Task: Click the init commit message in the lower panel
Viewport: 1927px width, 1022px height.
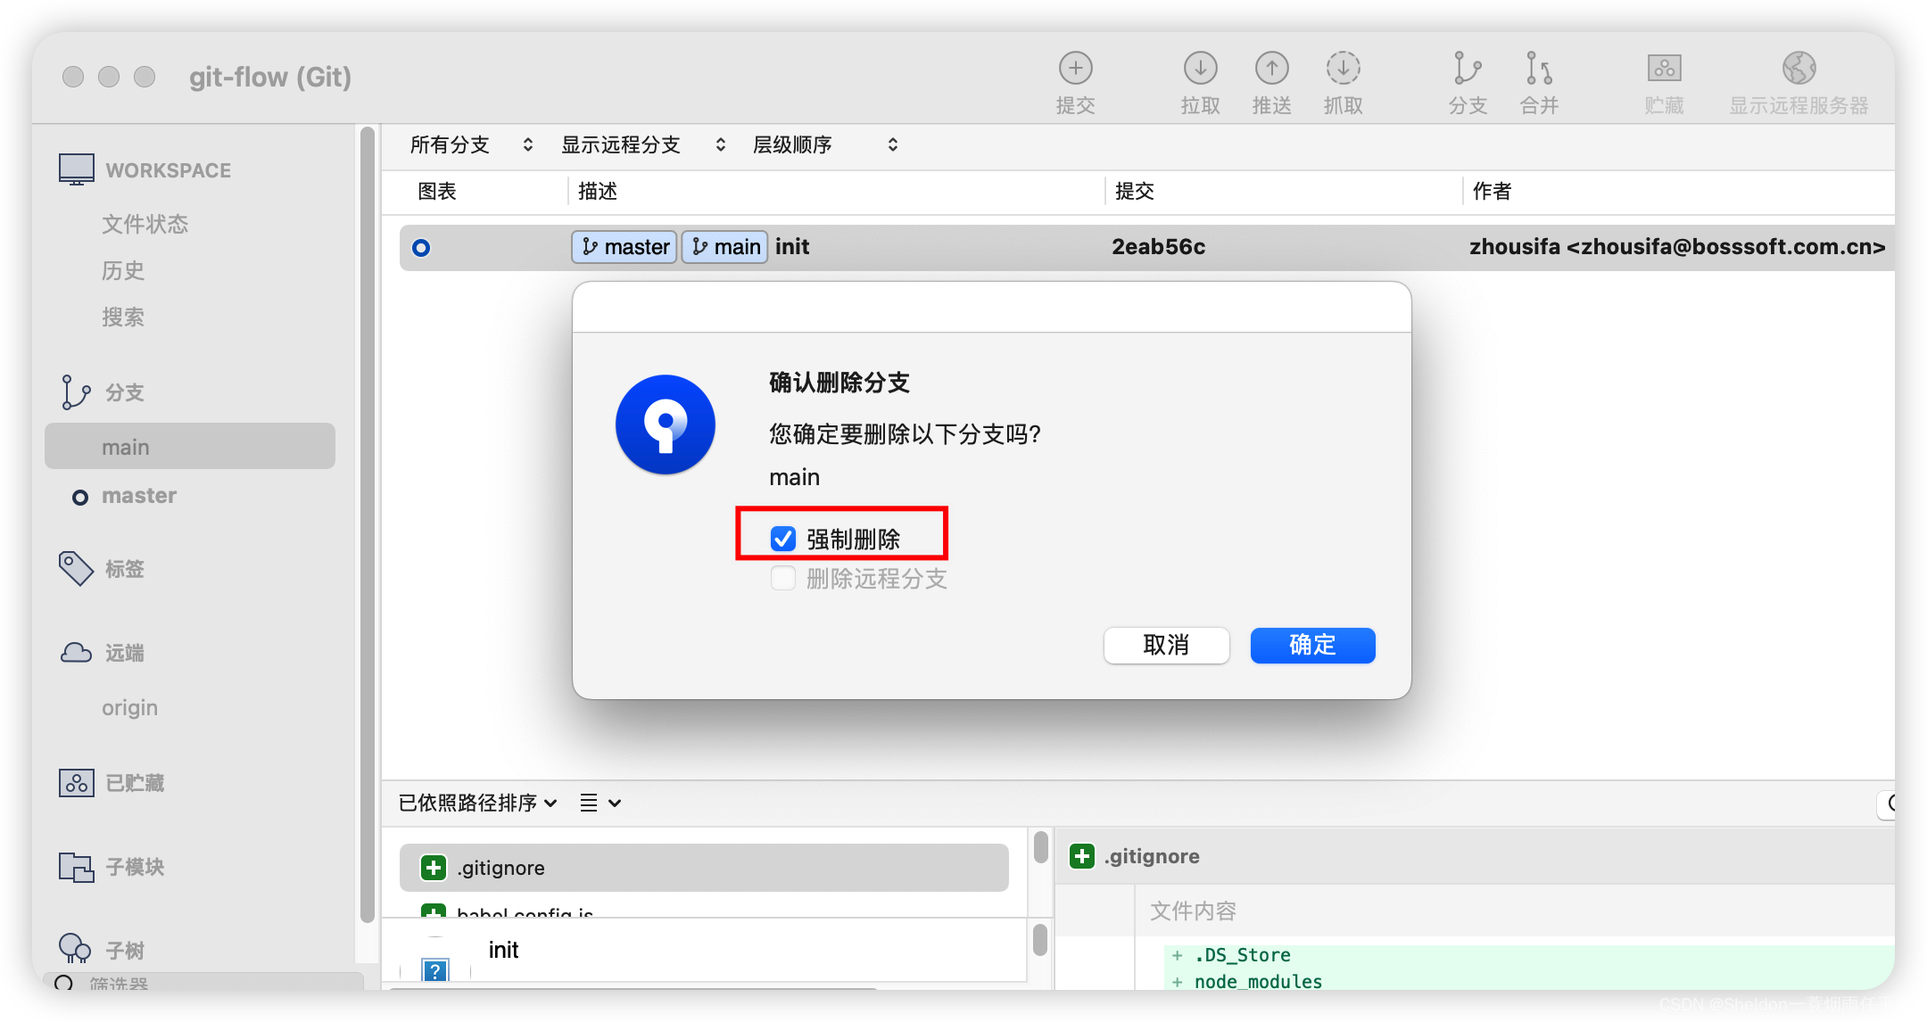Action: point(503,950)
